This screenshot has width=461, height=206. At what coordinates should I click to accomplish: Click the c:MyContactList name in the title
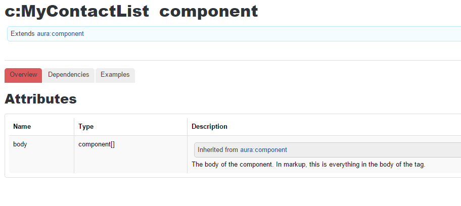[77, 11]
